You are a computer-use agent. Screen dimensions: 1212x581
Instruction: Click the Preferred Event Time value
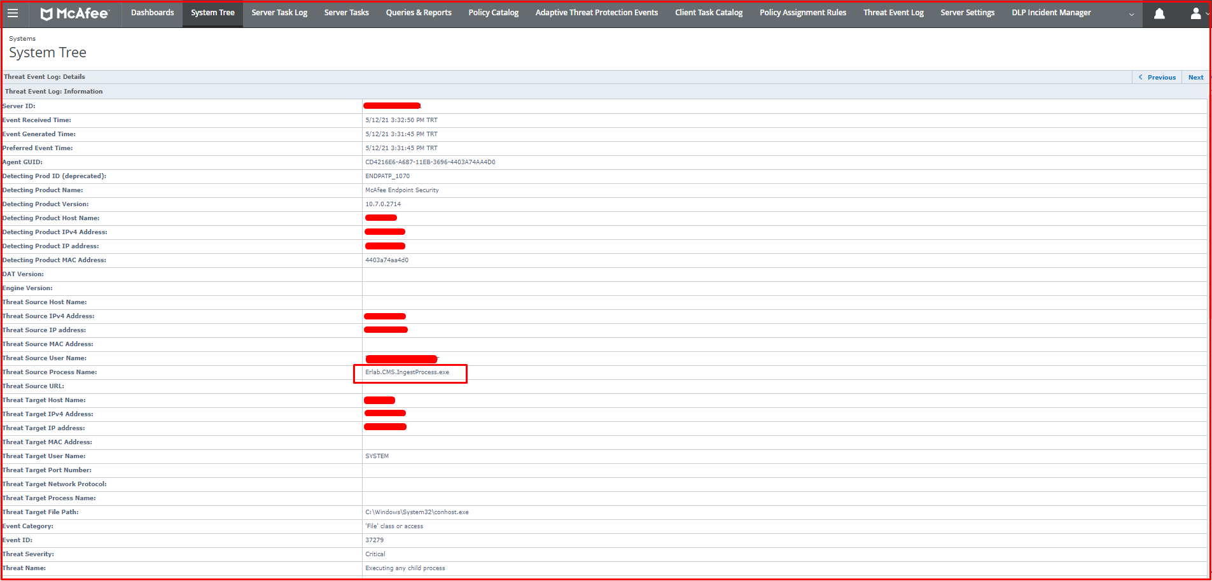tap(401, 148)
